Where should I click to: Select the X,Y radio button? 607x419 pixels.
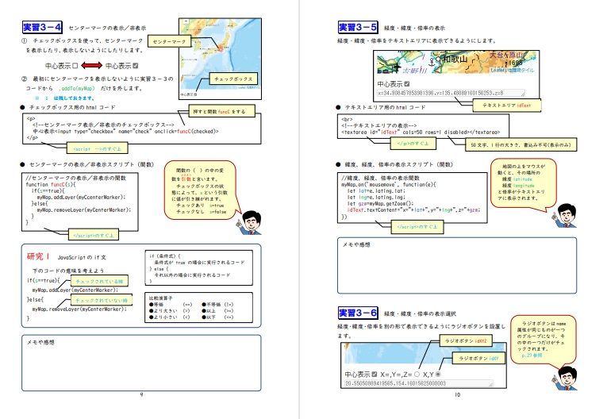(x=438, y=374)
